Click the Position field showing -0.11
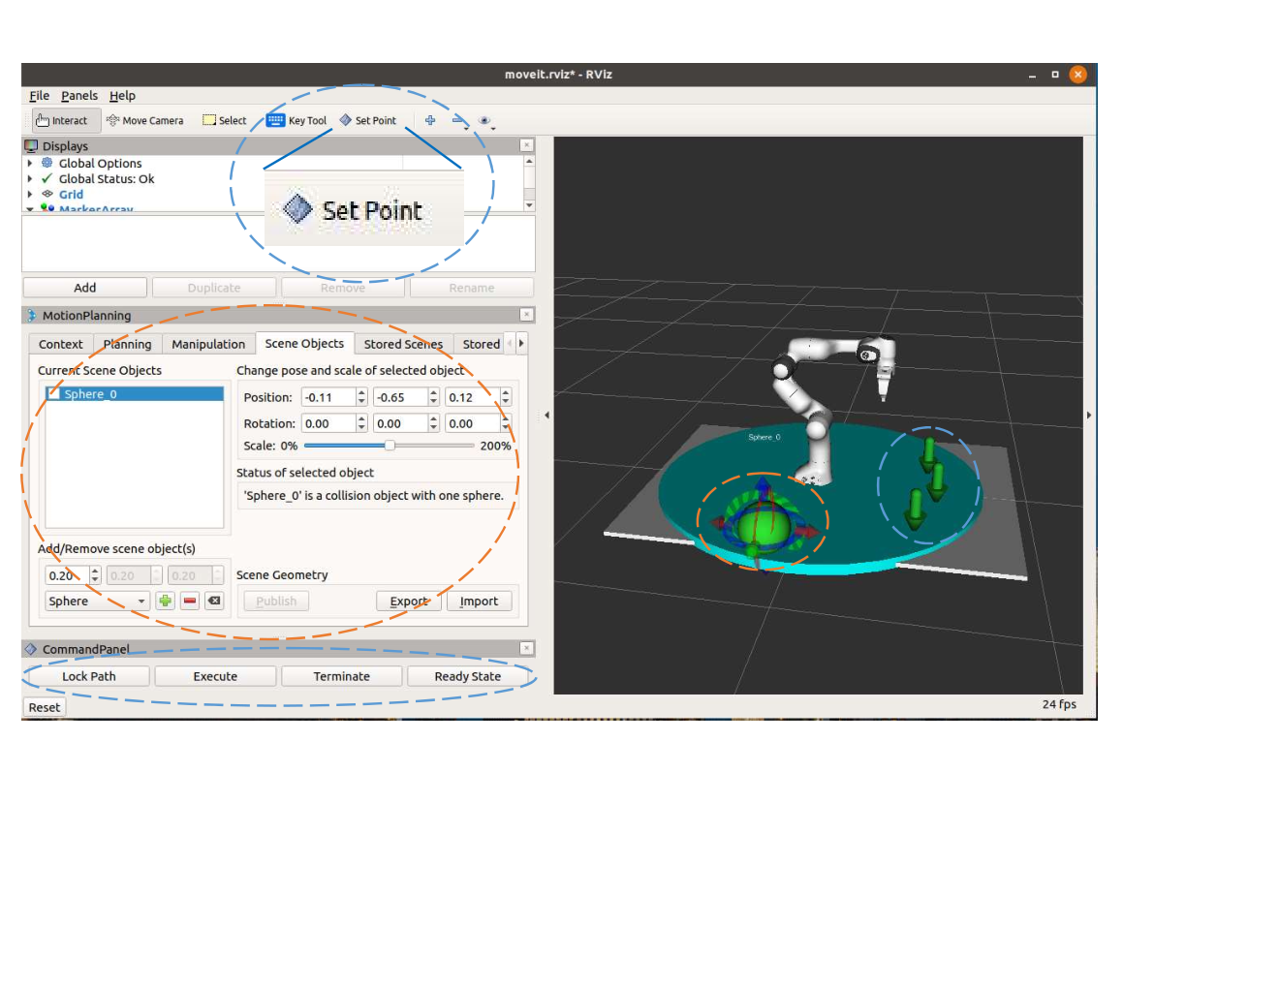 click(328, 397)
